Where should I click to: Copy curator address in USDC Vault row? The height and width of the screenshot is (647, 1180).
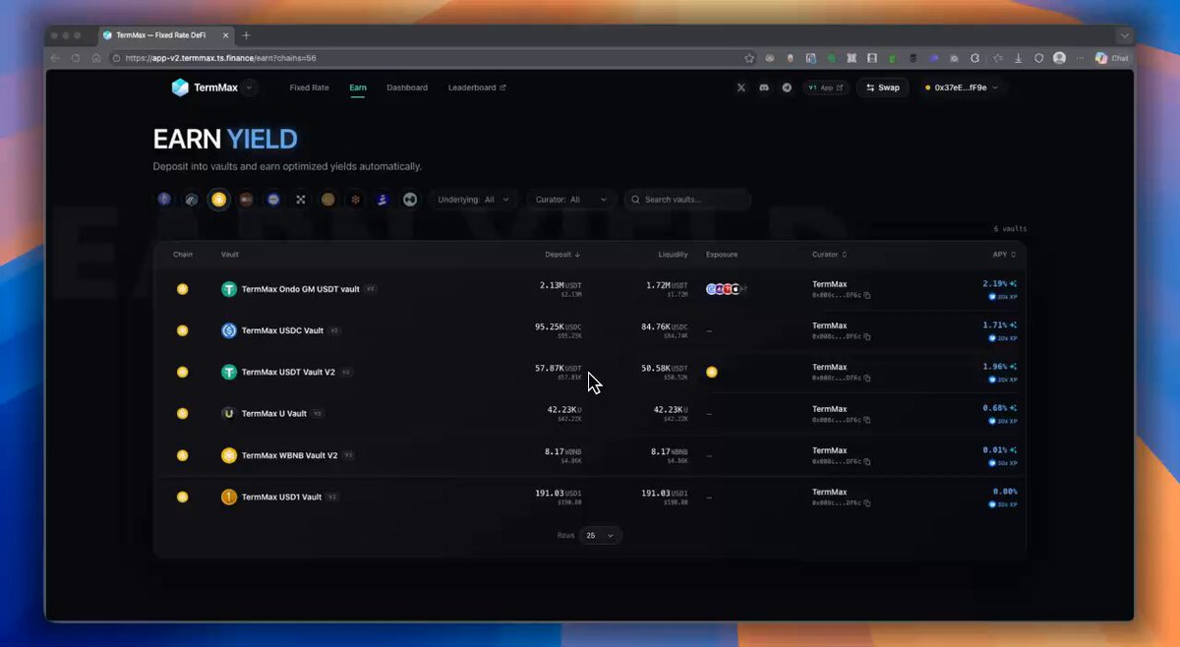[867, 336]
